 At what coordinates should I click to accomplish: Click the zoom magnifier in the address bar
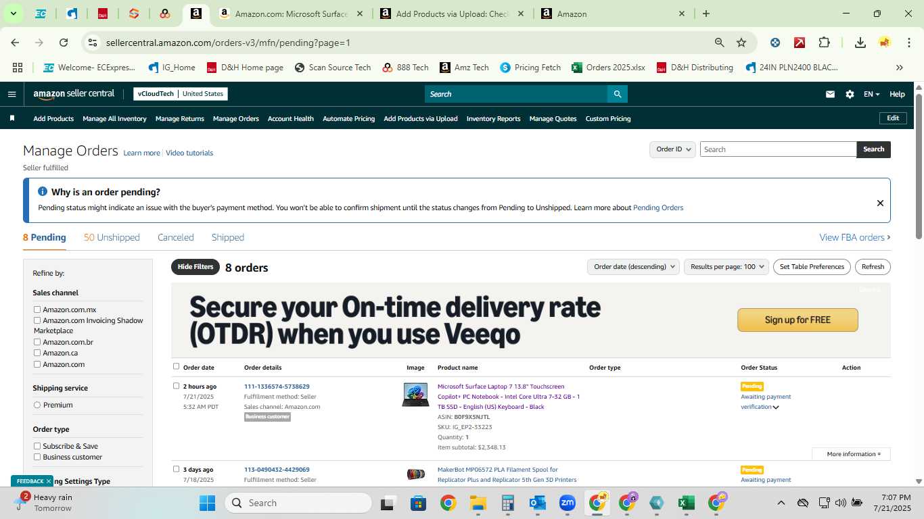tap(720, 43)
